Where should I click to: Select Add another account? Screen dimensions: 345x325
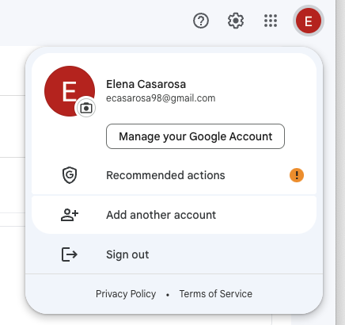[174, 215]
